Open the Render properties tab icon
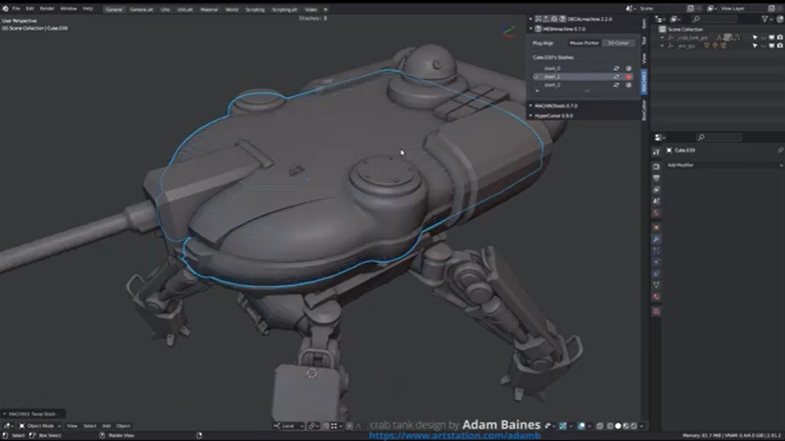The height and width of the screenshot is (441, 785). [x=656, y=167]
